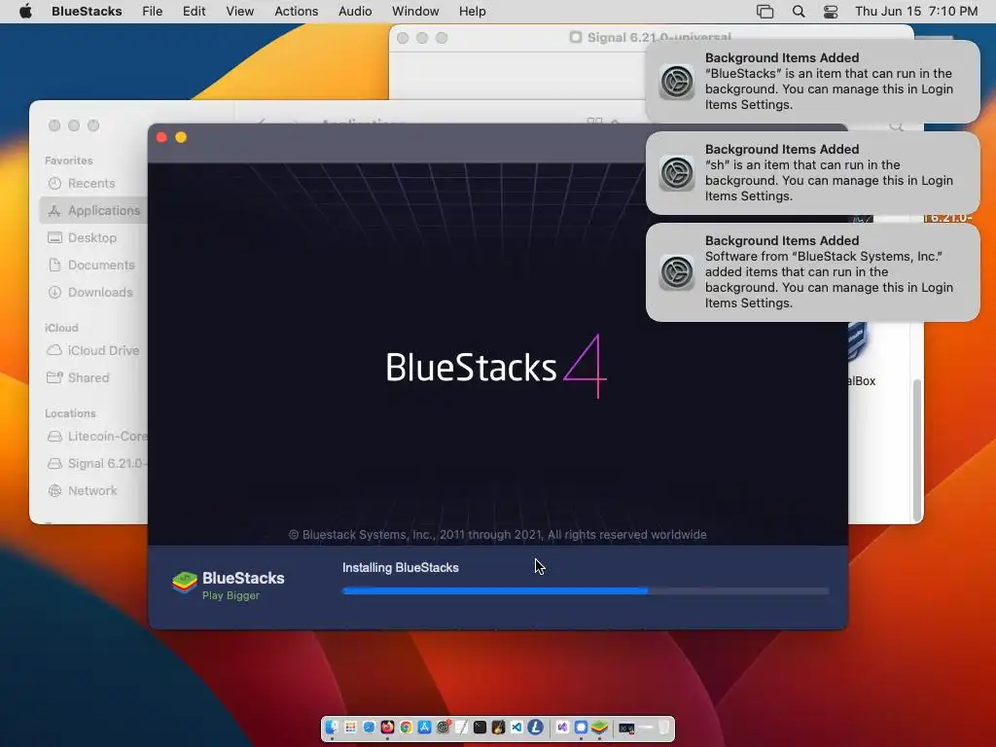Click the Favorites header in Finder sidebar
Screen dimensions: 996x747
point(69,160)
